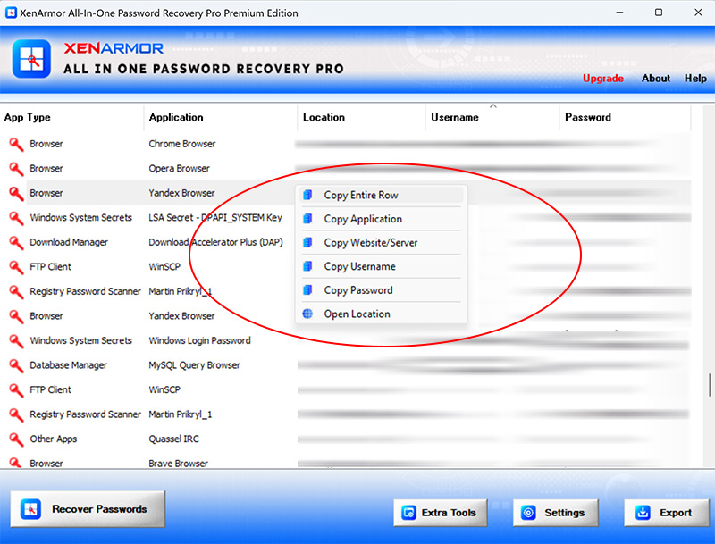715x544 pixels.
Task: Open the About link
Action: tap(656, 79)
